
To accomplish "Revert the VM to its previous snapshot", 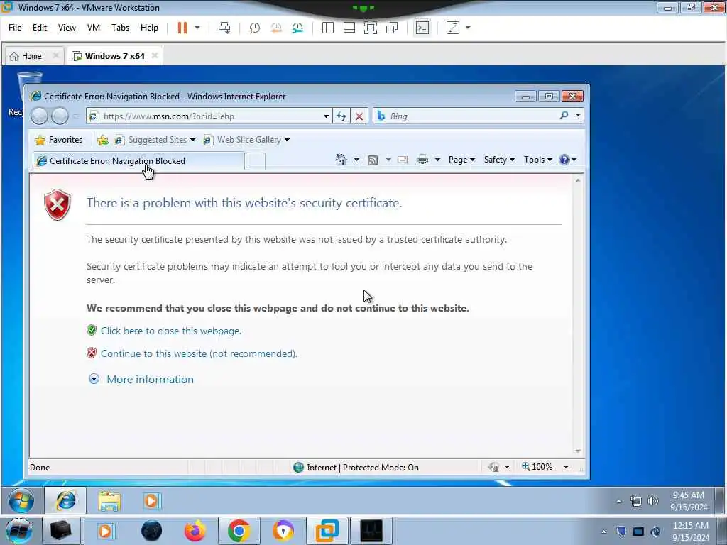I will (x=276, y=28).
